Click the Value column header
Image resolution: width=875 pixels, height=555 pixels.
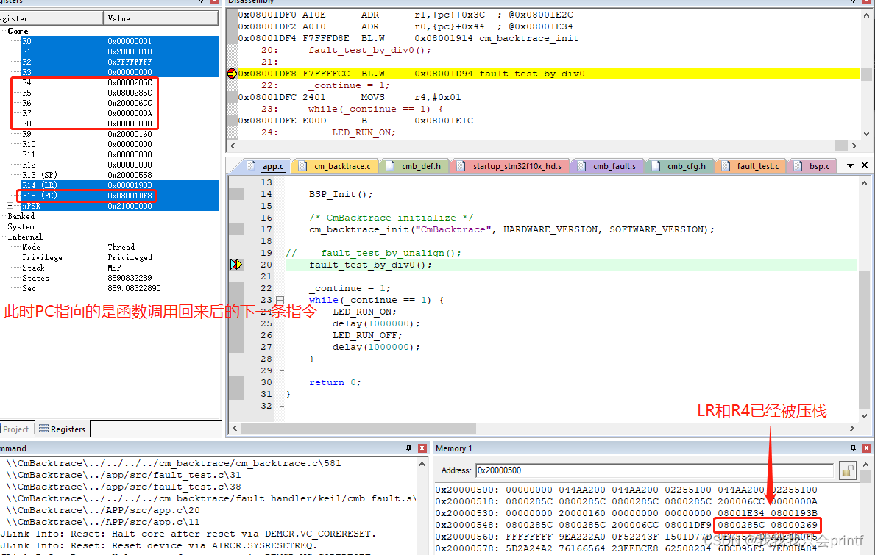(160, 18)
